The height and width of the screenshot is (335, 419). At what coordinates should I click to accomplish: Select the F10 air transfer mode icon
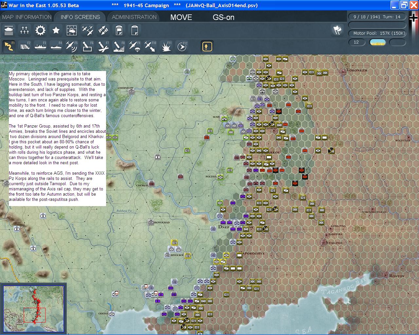[150, 46]
